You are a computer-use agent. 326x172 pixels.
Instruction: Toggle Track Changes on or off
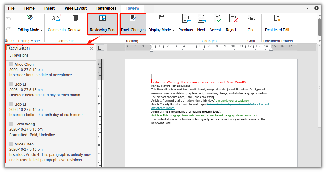pos(133,24)
